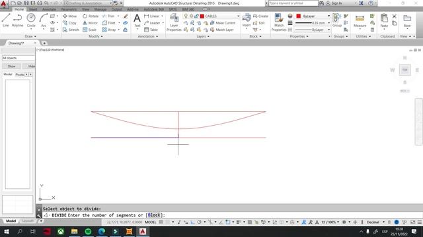The height and width of the screenshot is (237, 423).
Task: Open the Text annotation tool
Action: click(137, 20)
